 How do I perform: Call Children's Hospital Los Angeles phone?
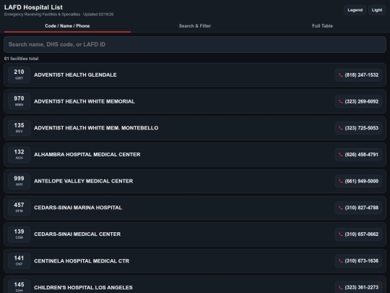[x=358, y=287]
